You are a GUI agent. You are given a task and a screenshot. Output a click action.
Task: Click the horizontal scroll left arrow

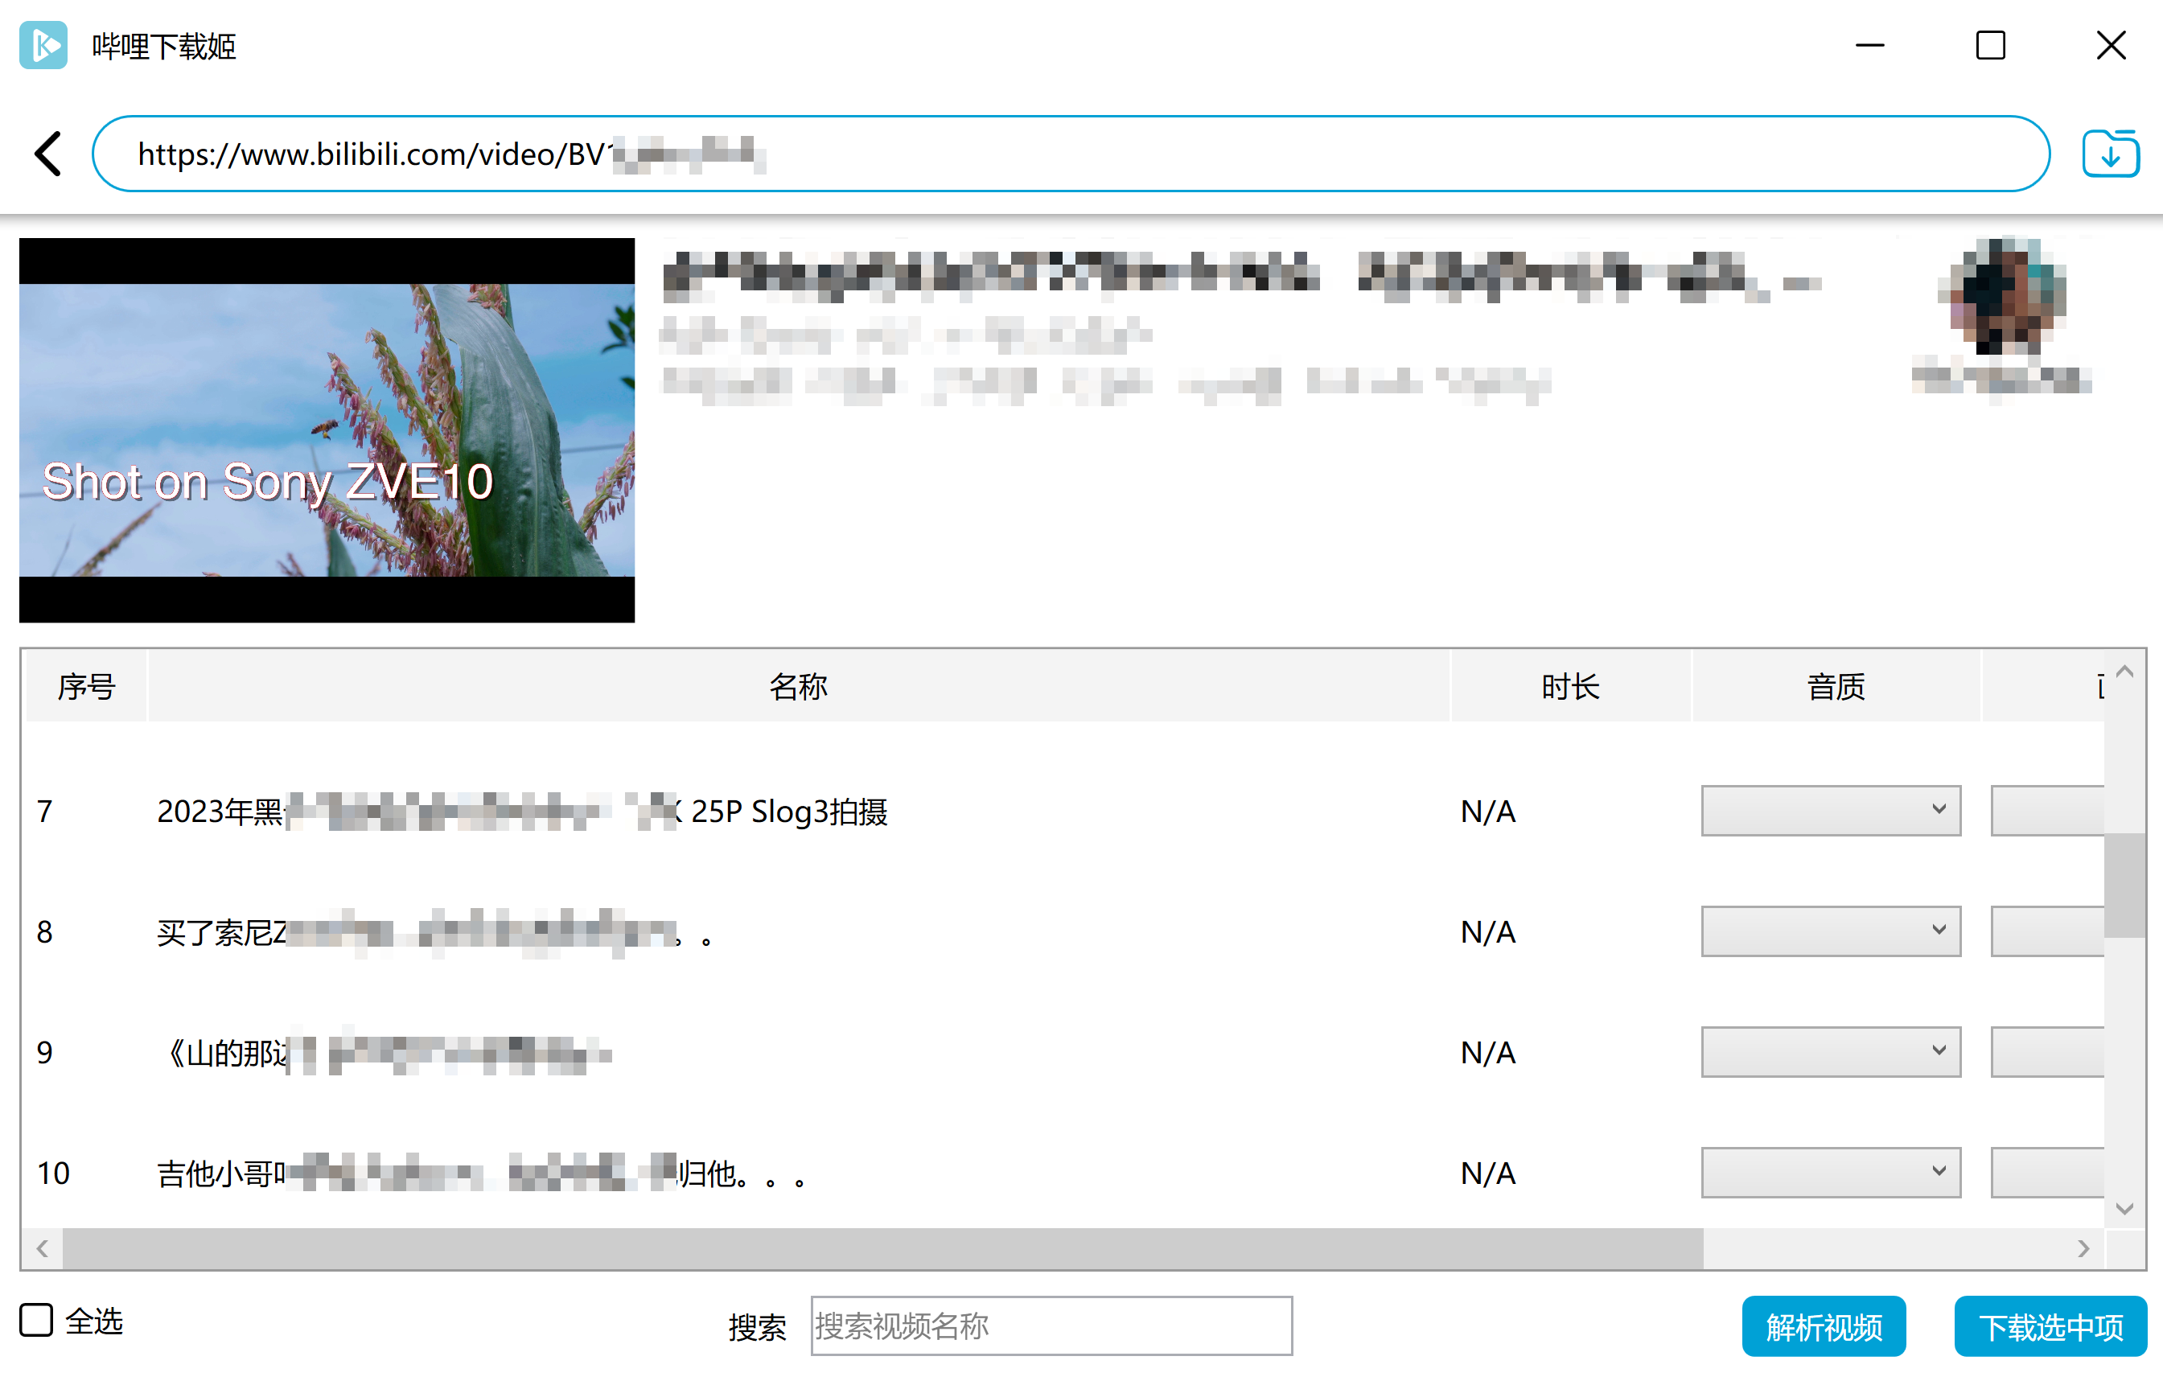pyautogui.click(x=42, y=1248)
